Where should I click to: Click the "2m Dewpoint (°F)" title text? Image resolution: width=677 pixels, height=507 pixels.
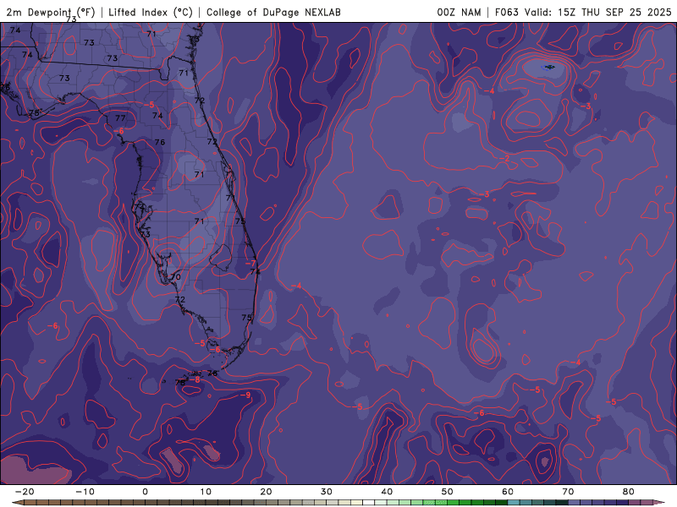click(51, 12)
